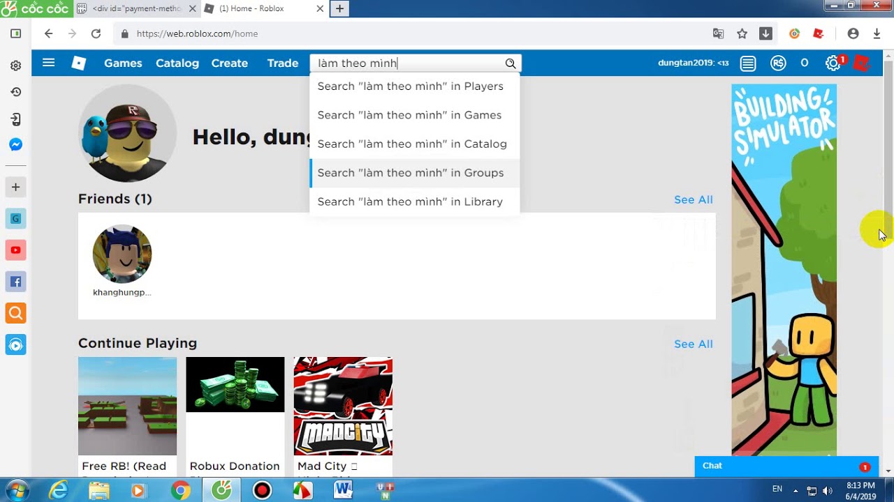Click the Friends (1) heading
The image size is (894, 502).
[x=115, y=199]
